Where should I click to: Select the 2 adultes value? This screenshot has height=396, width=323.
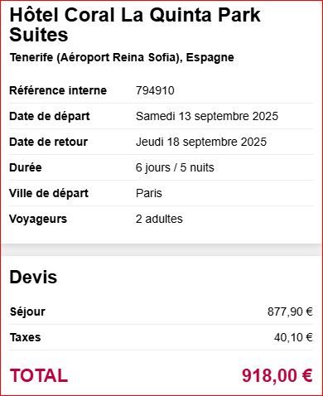[x=159, y=219]
